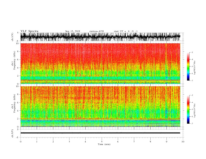The image size is (206, 159).
Task: Select the date text "Sep. 15, 2018"
Action: pyautogui.click(x=73, y=31)
